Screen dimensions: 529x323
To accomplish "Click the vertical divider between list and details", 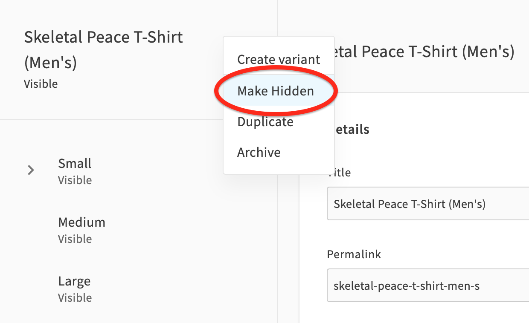I will point(278,247).
